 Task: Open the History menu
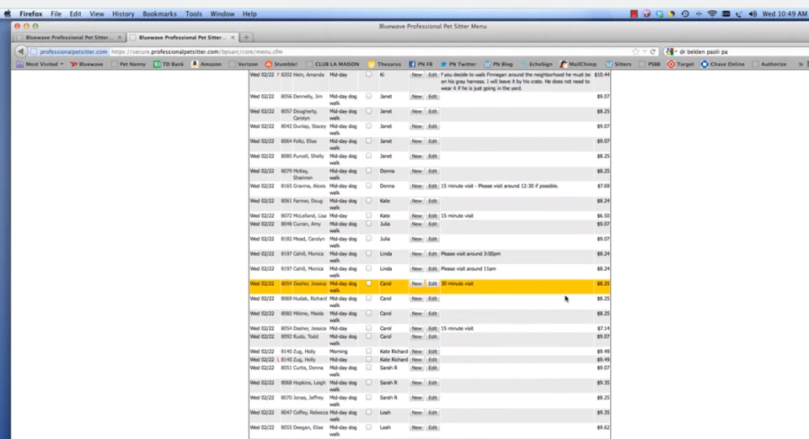[x=123, y=14]
